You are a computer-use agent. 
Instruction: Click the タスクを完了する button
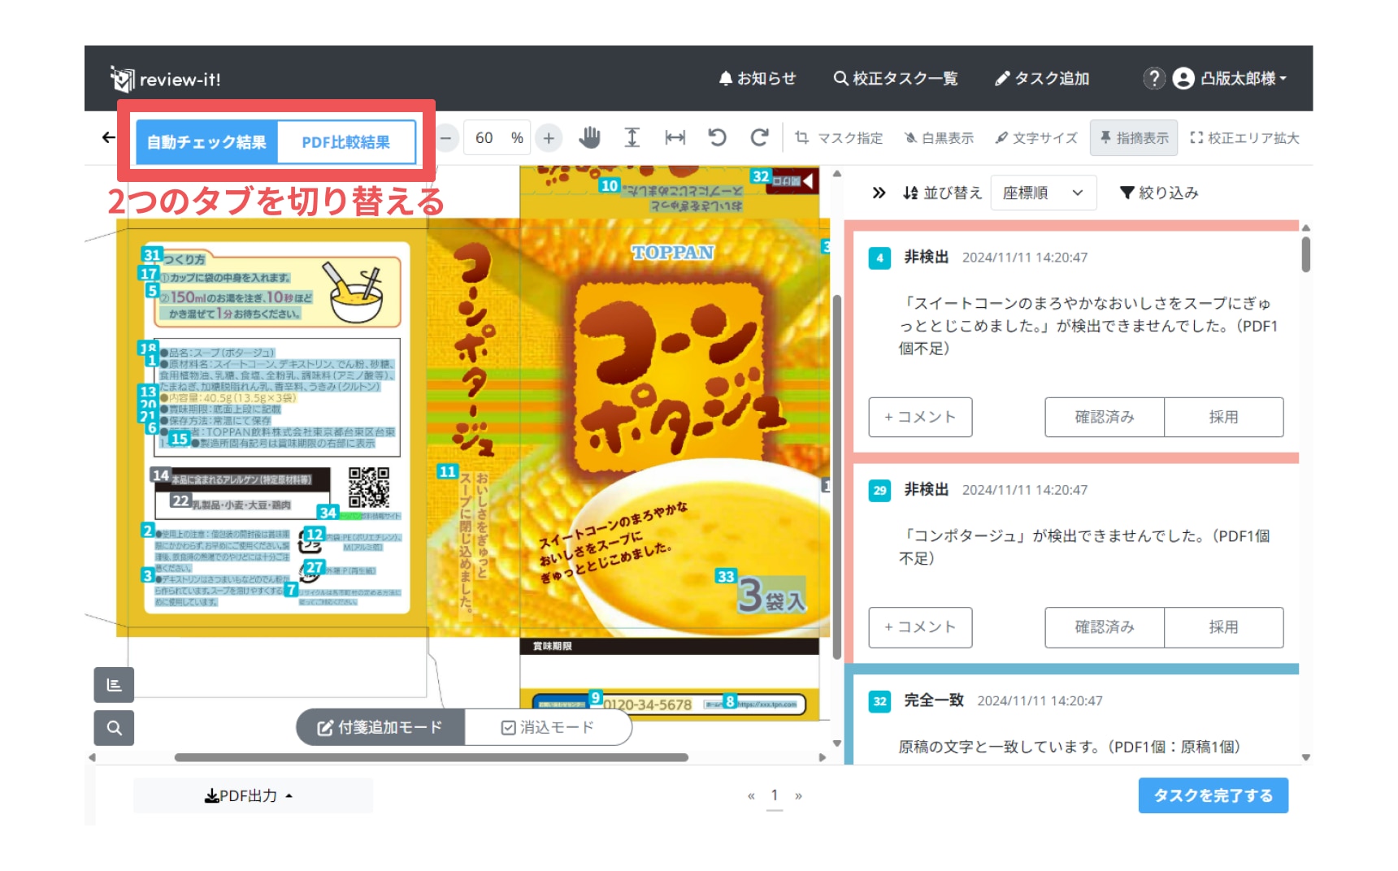[1213, 796]
